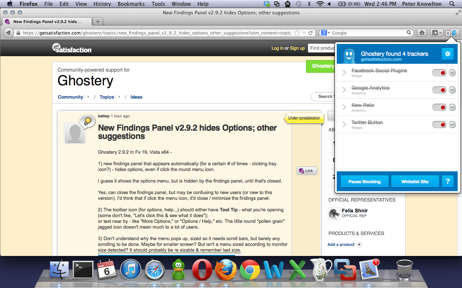The height and width of the screenshot is (288, 462).
Task: Click the Firefox home toolbar icon
Action: pyautogui.click(x=422, y=33)
